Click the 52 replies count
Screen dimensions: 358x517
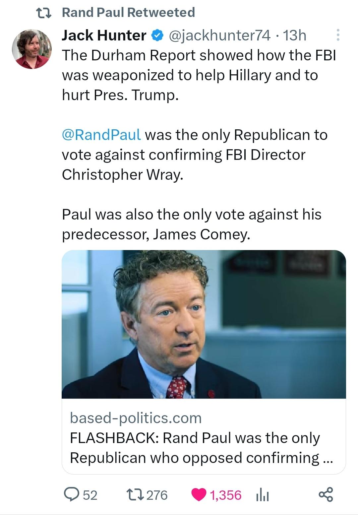pyautogui.click(x=90, y=495)
